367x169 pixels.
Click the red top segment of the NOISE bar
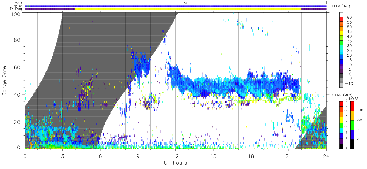pos(352,106)
